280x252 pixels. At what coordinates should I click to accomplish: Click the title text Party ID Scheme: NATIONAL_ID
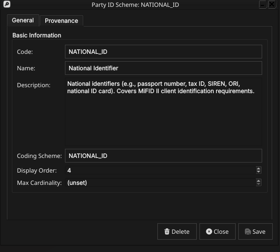135,5
